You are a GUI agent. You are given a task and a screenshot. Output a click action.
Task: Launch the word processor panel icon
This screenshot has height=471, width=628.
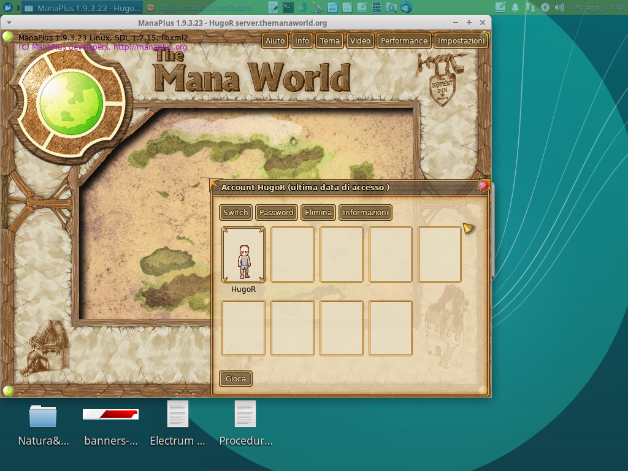click(x=332, y=7)
